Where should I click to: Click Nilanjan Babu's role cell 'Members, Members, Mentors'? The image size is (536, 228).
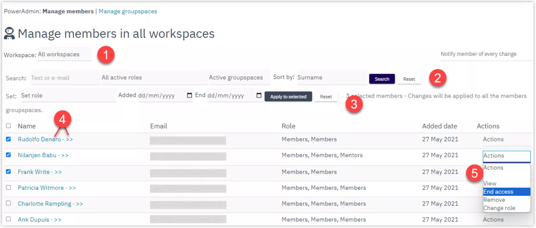pyautogui.click(x=322, y=155)
